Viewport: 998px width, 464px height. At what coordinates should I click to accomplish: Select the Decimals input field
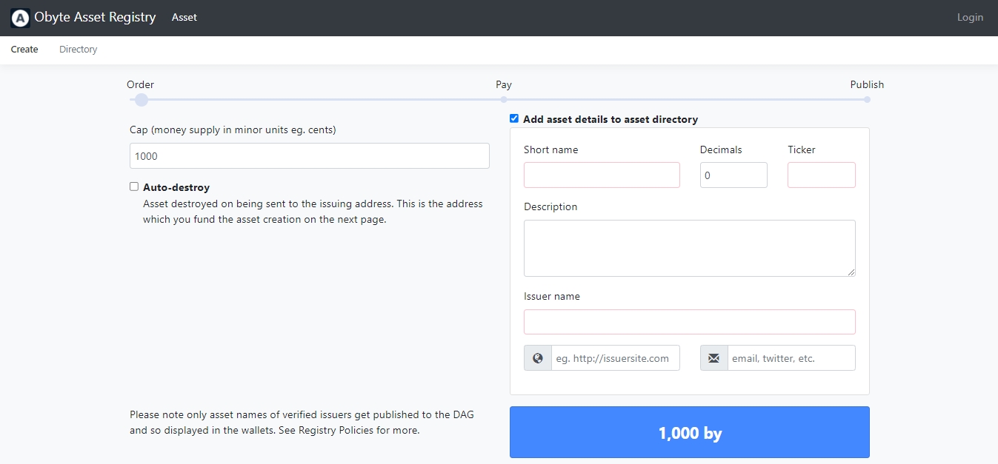(x=733, y=175)
